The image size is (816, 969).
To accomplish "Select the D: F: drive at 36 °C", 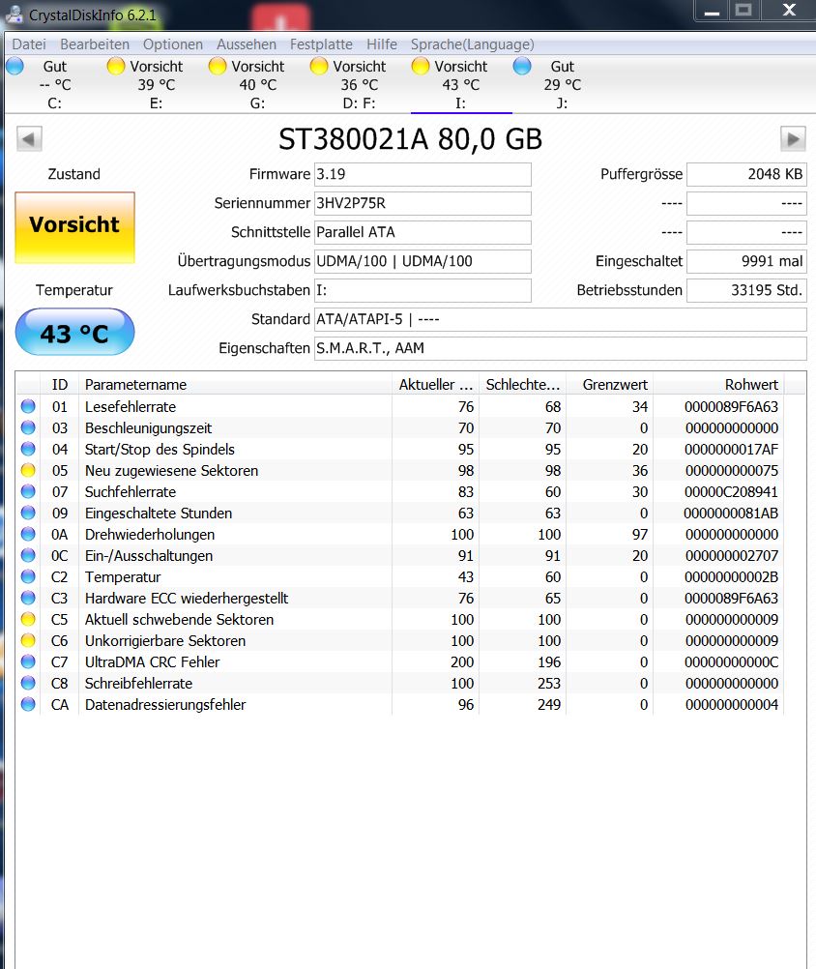I will click(359, 85).
